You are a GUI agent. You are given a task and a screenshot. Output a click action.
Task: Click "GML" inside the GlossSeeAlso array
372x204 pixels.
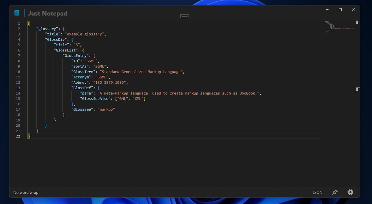coord(122,98)
